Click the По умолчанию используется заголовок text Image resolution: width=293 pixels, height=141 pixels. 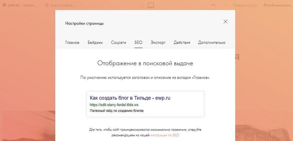(x=145, y=78)
